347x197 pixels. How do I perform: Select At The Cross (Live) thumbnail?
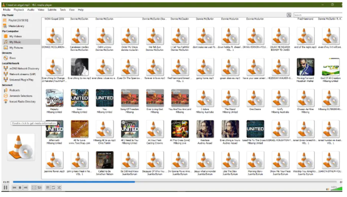pyautogui.click(x=180, y=129)
